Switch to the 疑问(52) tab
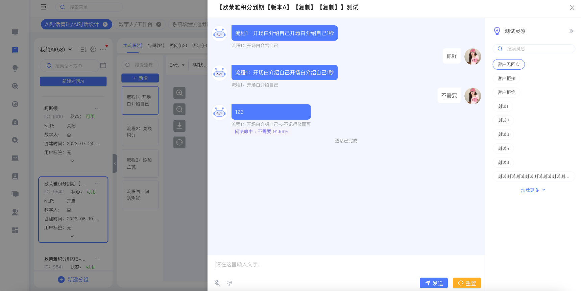Viewport: 581px width, 291px height. click(178, 46)
